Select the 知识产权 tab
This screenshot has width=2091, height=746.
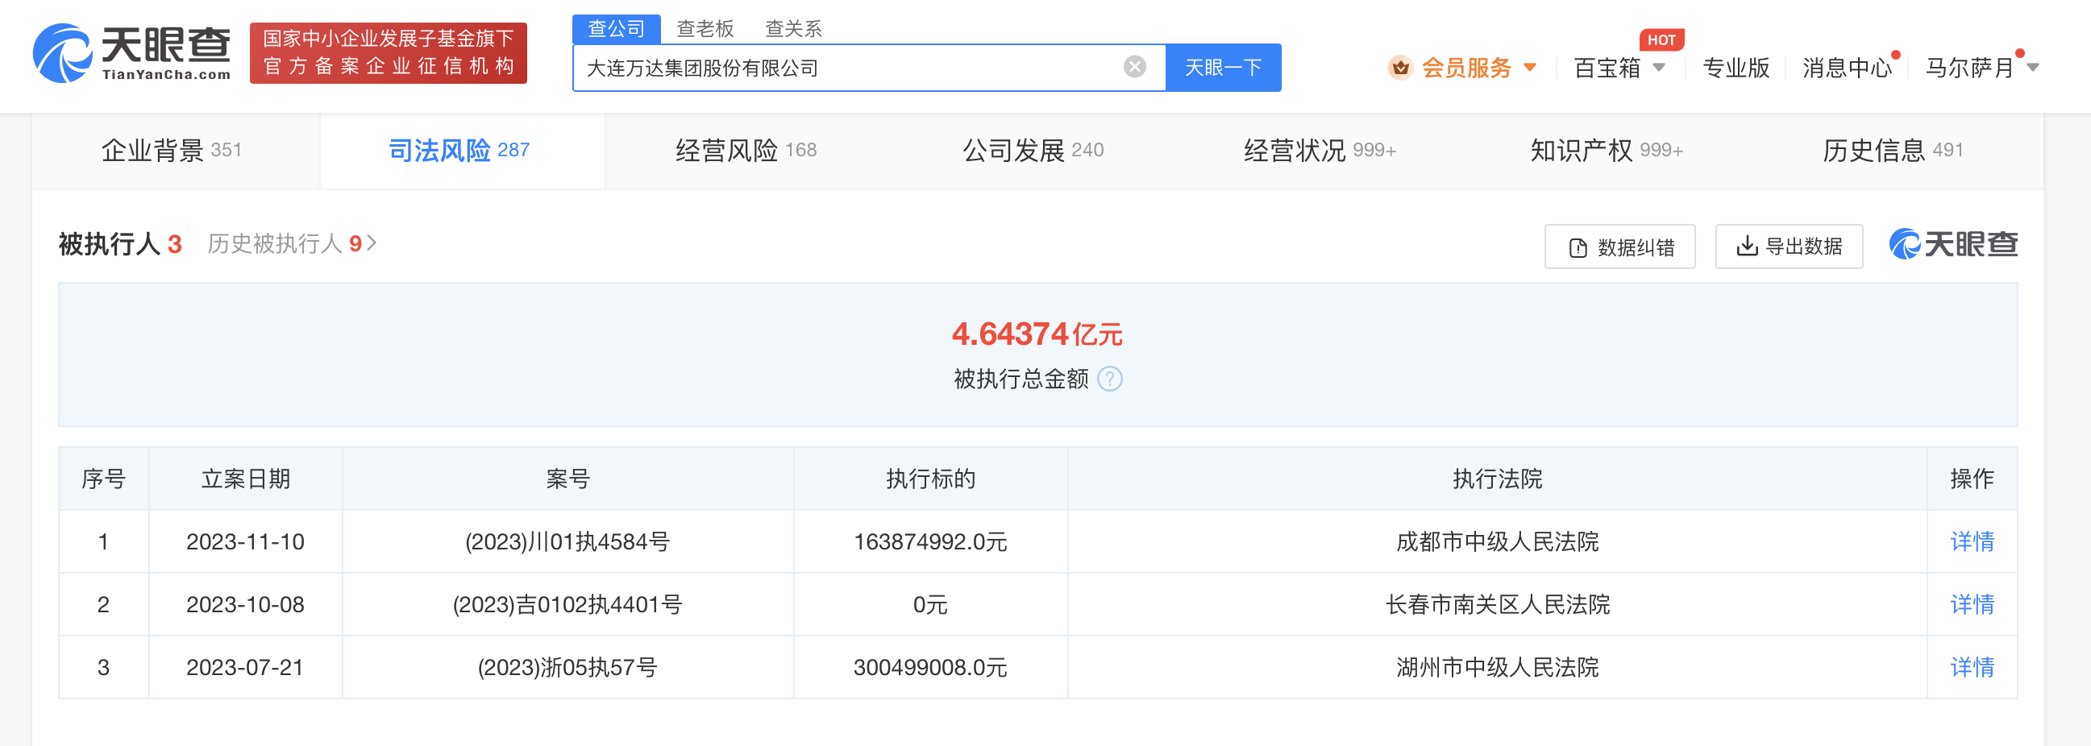pos(1606,151)
